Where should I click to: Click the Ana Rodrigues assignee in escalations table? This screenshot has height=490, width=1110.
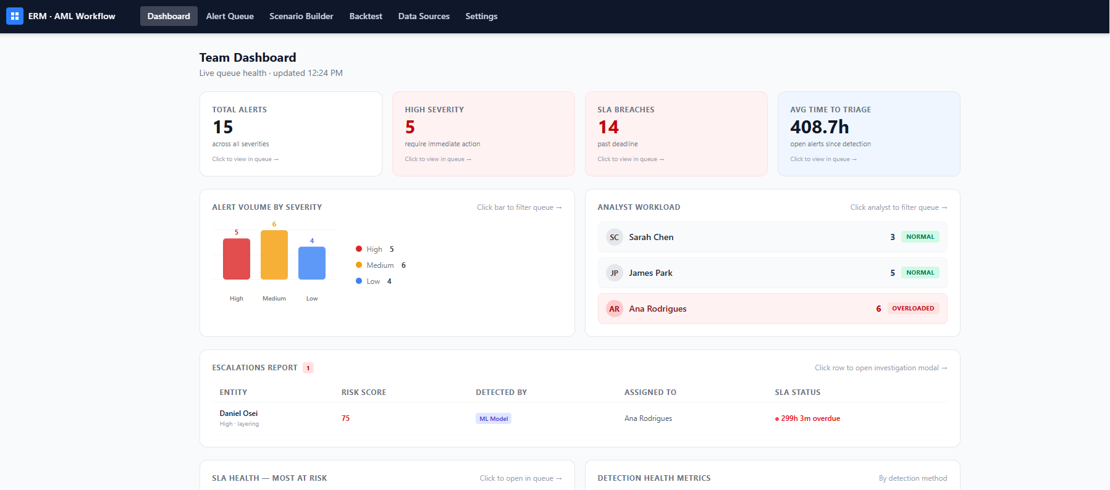648,418
